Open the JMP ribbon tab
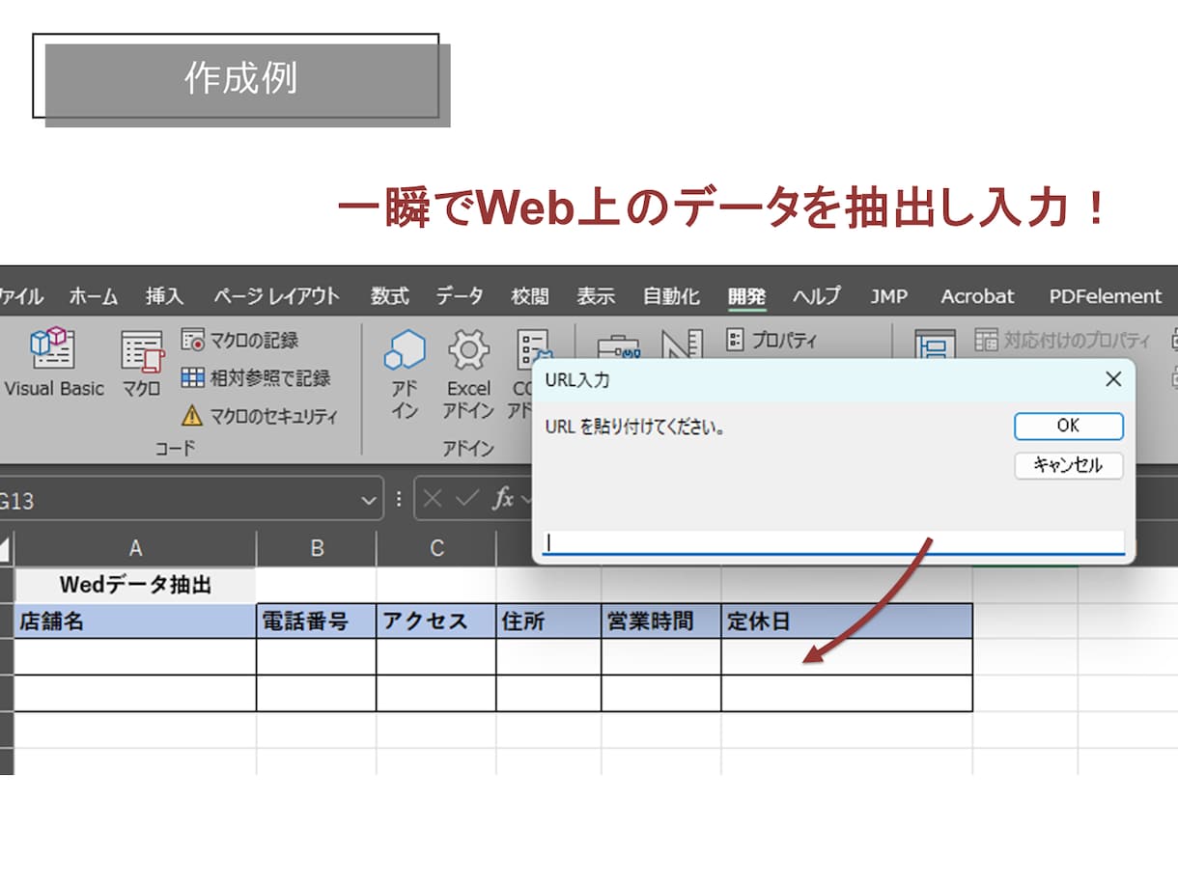 [888, 296]
